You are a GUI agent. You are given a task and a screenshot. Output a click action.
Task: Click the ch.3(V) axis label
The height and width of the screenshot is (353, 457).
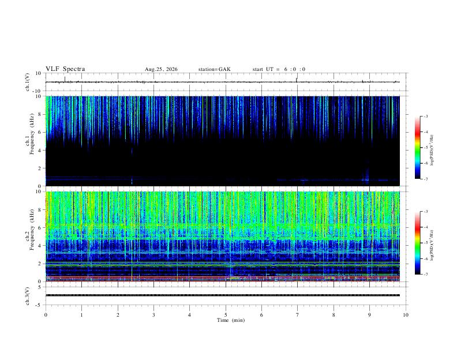click(x=28, y=296)
